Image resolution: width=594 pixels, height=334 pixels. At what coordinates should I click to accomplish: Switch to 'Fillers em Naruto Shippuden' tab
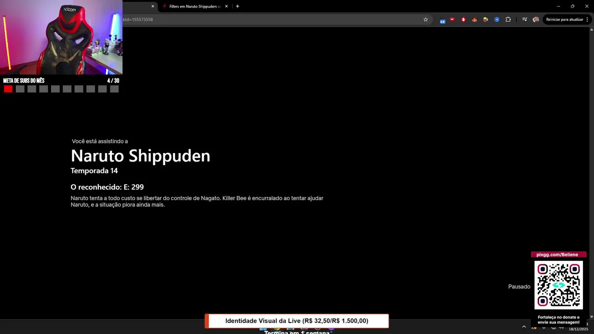pyautogui.click(x=194, y=6)
